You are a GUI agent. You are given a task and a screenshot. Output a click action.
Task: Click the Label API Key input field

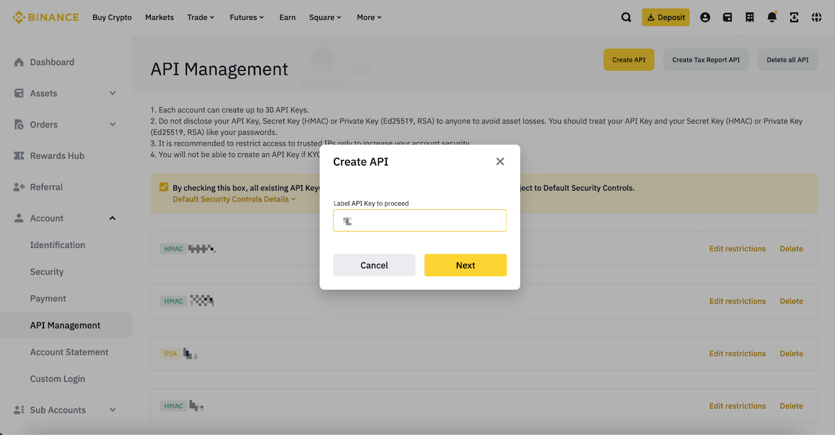(420, 220)
